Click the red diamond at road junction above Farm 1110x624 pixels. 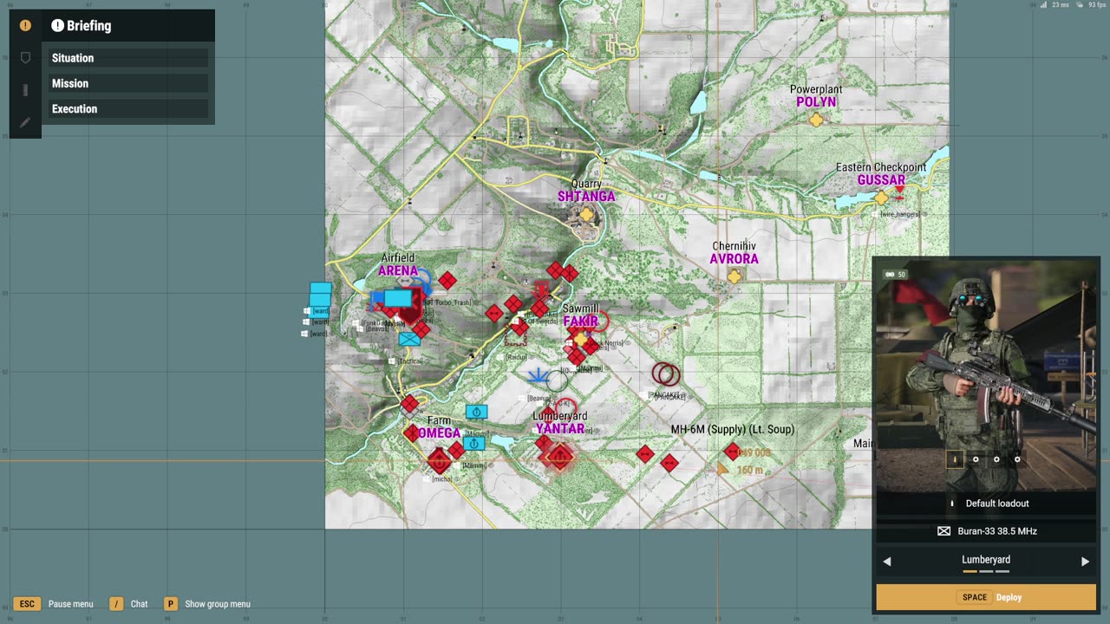click(409, 403)
